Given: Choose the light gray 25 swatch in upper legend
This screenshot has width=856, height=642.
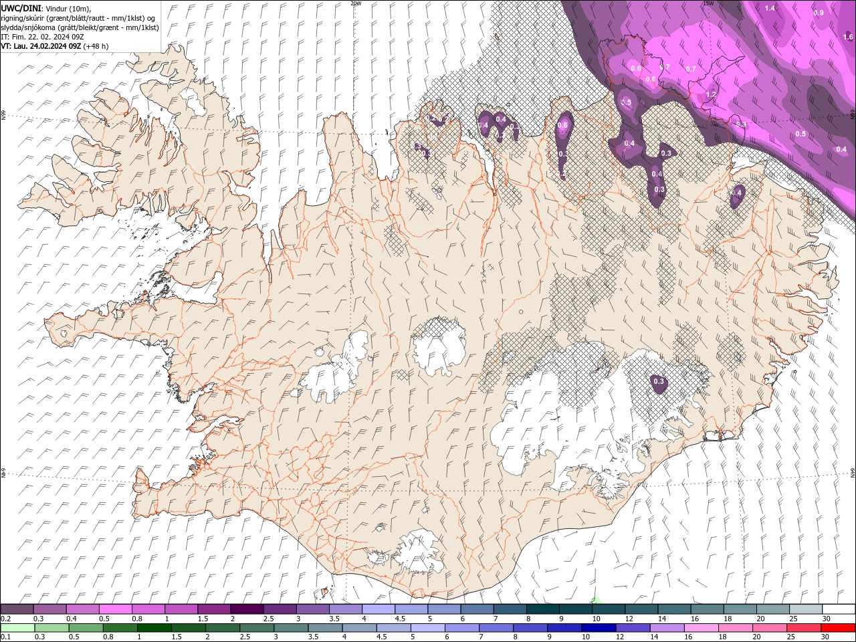Looking at the screenshot, I should [x=805, y=609].
